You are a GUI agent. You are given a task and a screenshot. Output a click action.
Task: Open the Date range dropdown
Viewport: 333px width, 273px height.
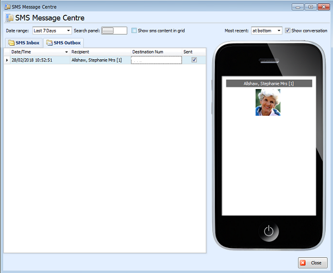[x=68, y=31]
